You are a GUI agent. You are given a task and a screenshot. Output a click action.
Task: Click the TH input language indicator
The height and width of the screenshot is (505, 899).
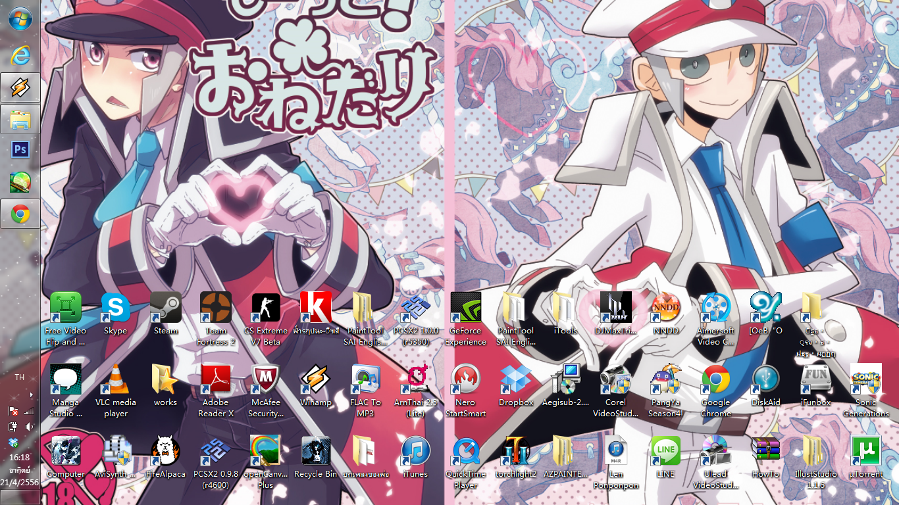[x=20, y=377]
